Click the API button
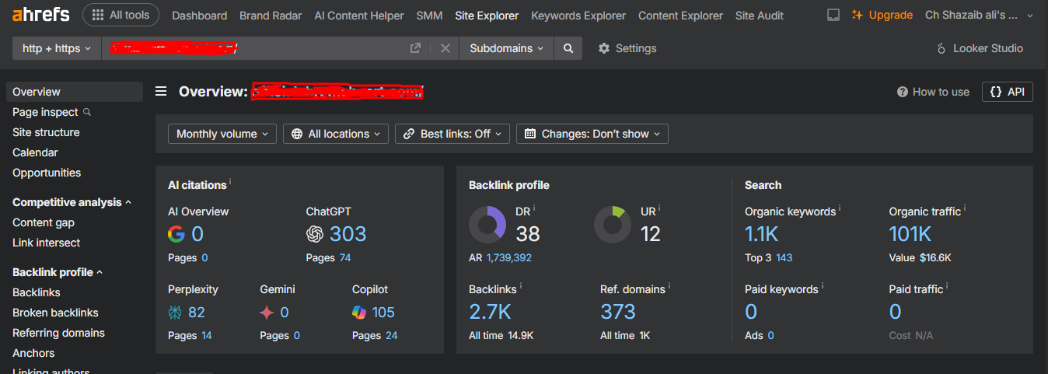Screen dimensions: 1048x374 point(1007,92)
